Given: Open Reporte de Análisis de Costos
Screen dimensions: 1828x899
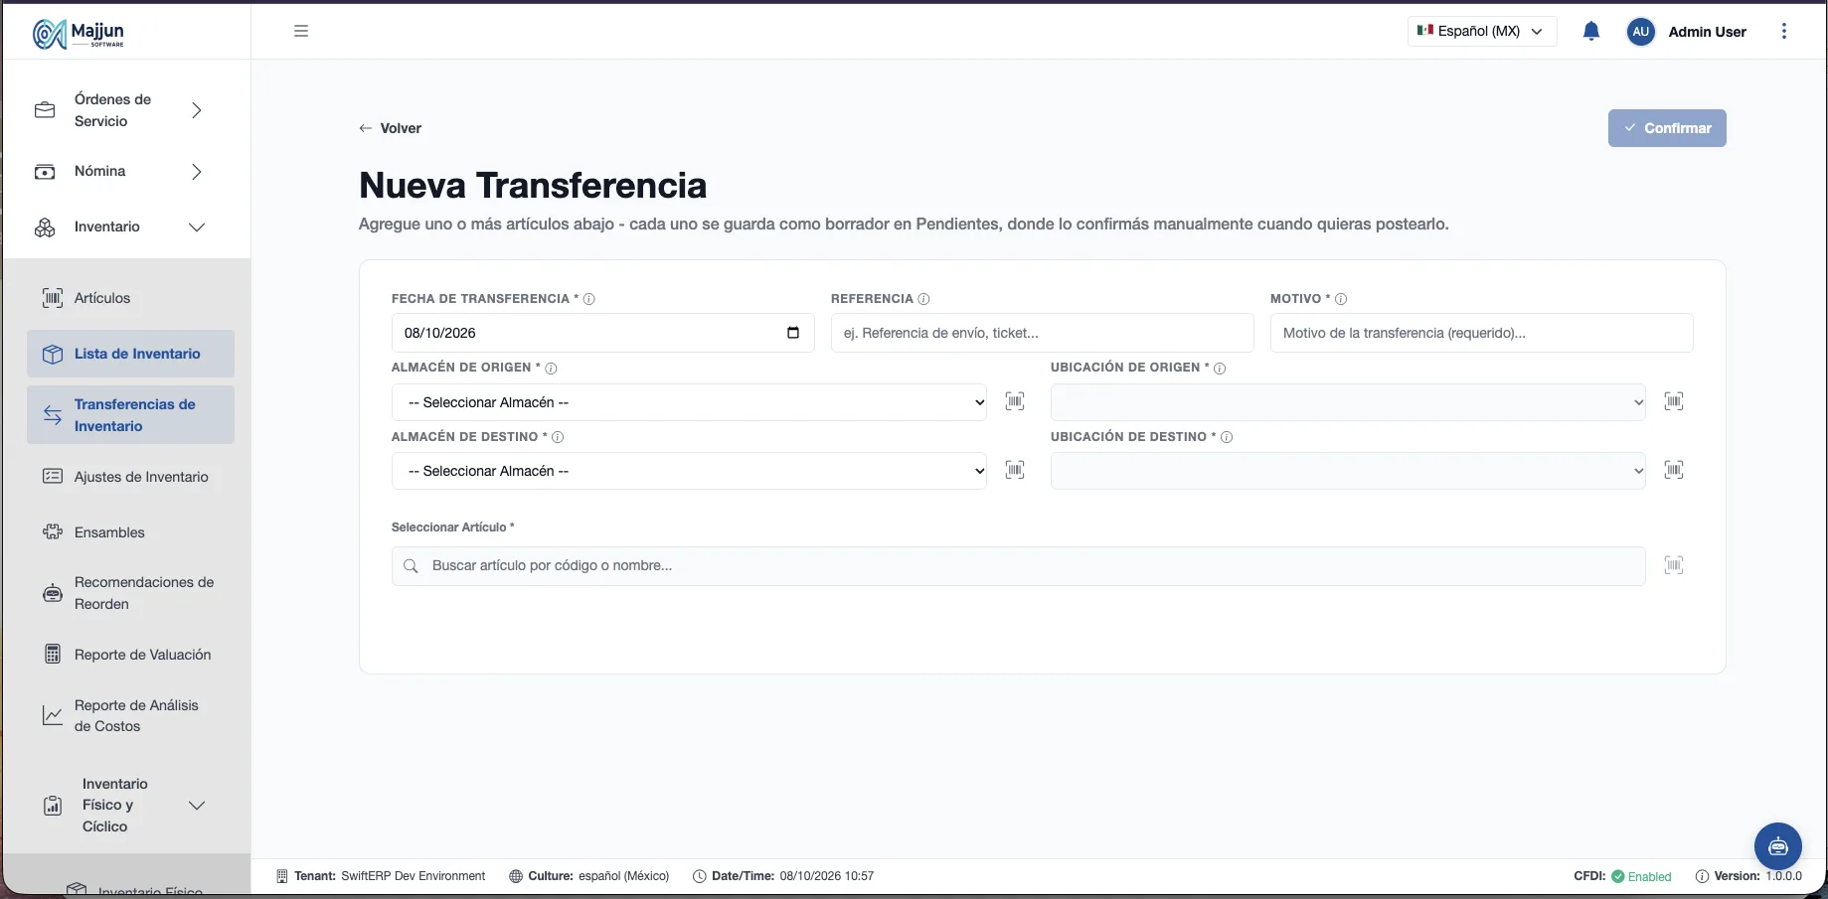Looking at the screenshot, I should tap(130, 716).
